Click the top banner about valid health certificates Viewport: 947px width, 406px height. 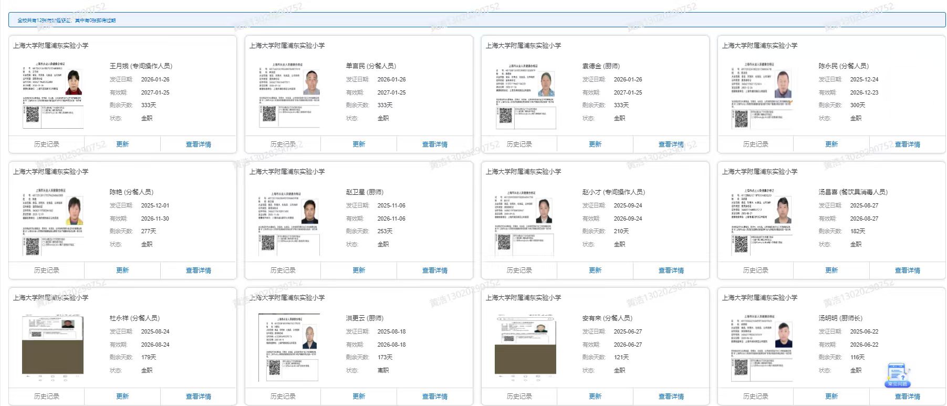click(x=477, y=20)
